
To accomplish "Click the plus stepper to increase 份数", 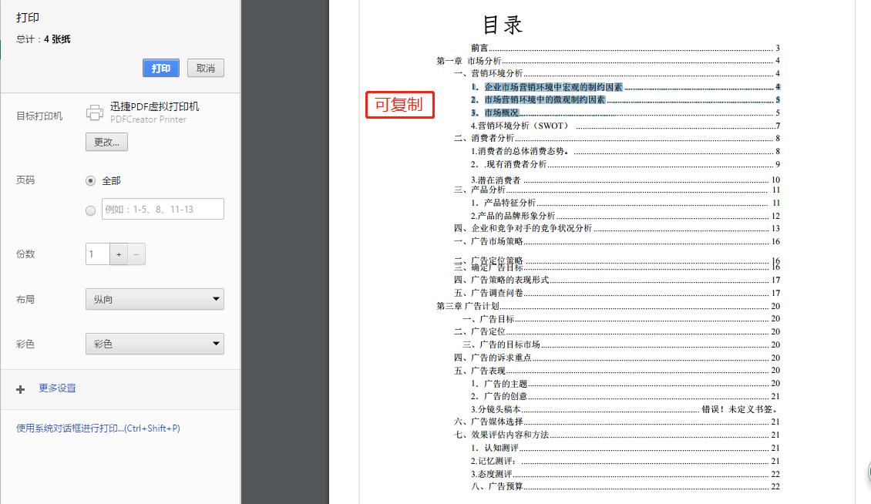I will [119, 254].
